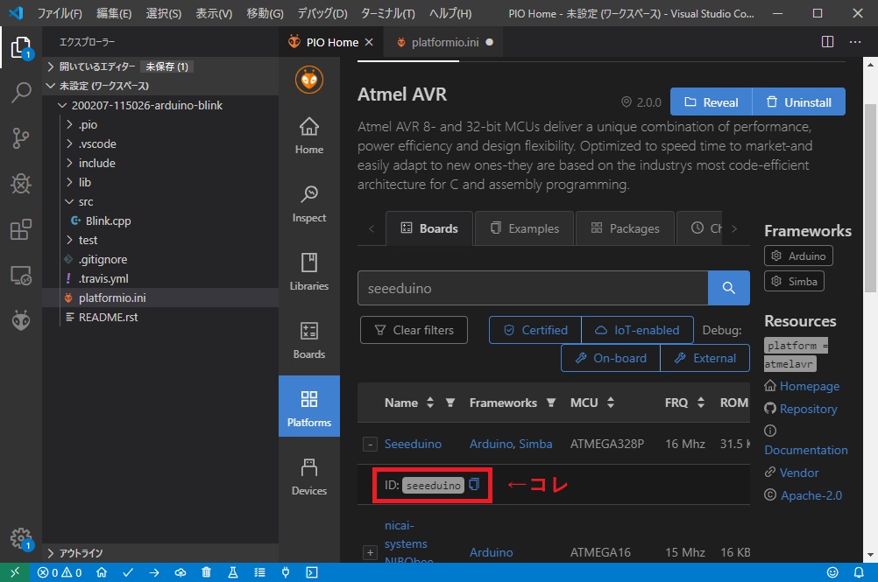Collapse the Seeeduino row details
Viewport: 878px width, 582px height.
pyautogui.click(x=370, y=444)
